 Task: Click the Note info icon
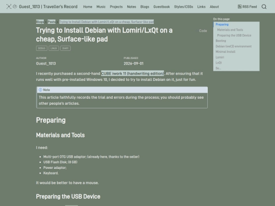point(41,90)
